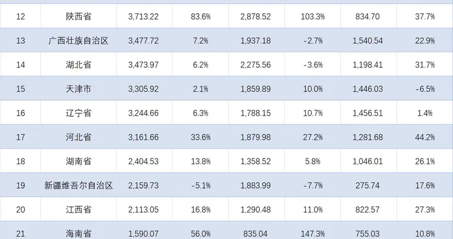Select 湖南省 in row 18
Image resolution: width=453 pixels, height=239 pixels.
[x=78, y=161]
